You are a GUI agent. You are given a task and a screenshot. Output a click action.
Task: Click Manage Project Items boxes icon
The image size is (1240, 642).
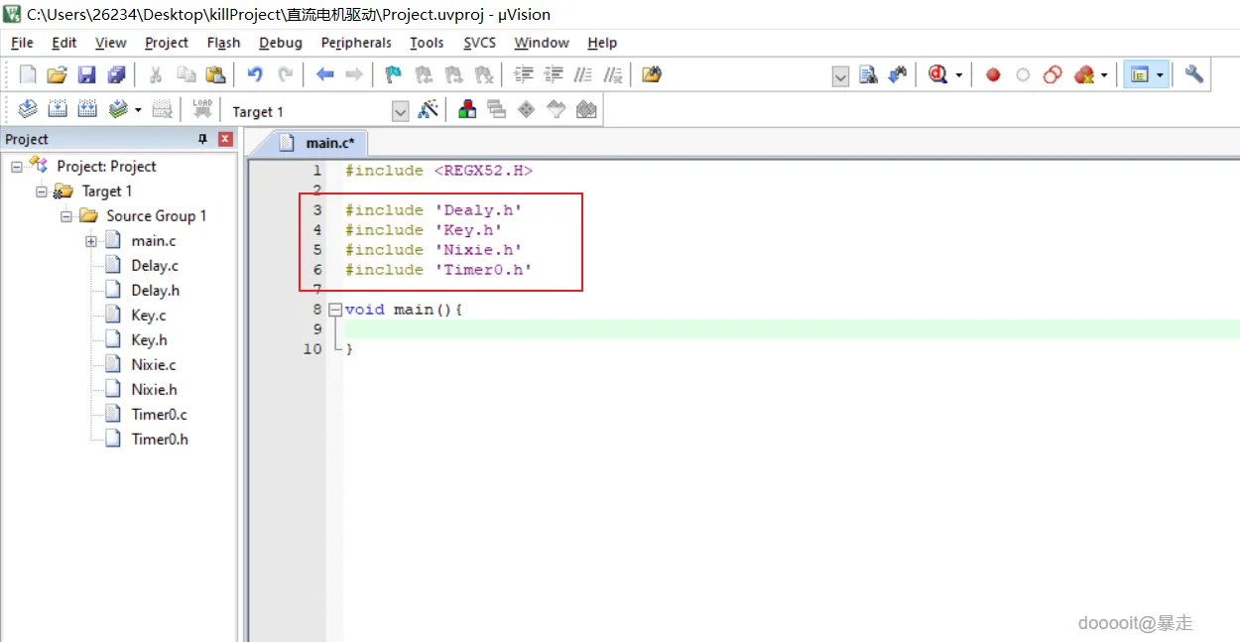(467, 110)
